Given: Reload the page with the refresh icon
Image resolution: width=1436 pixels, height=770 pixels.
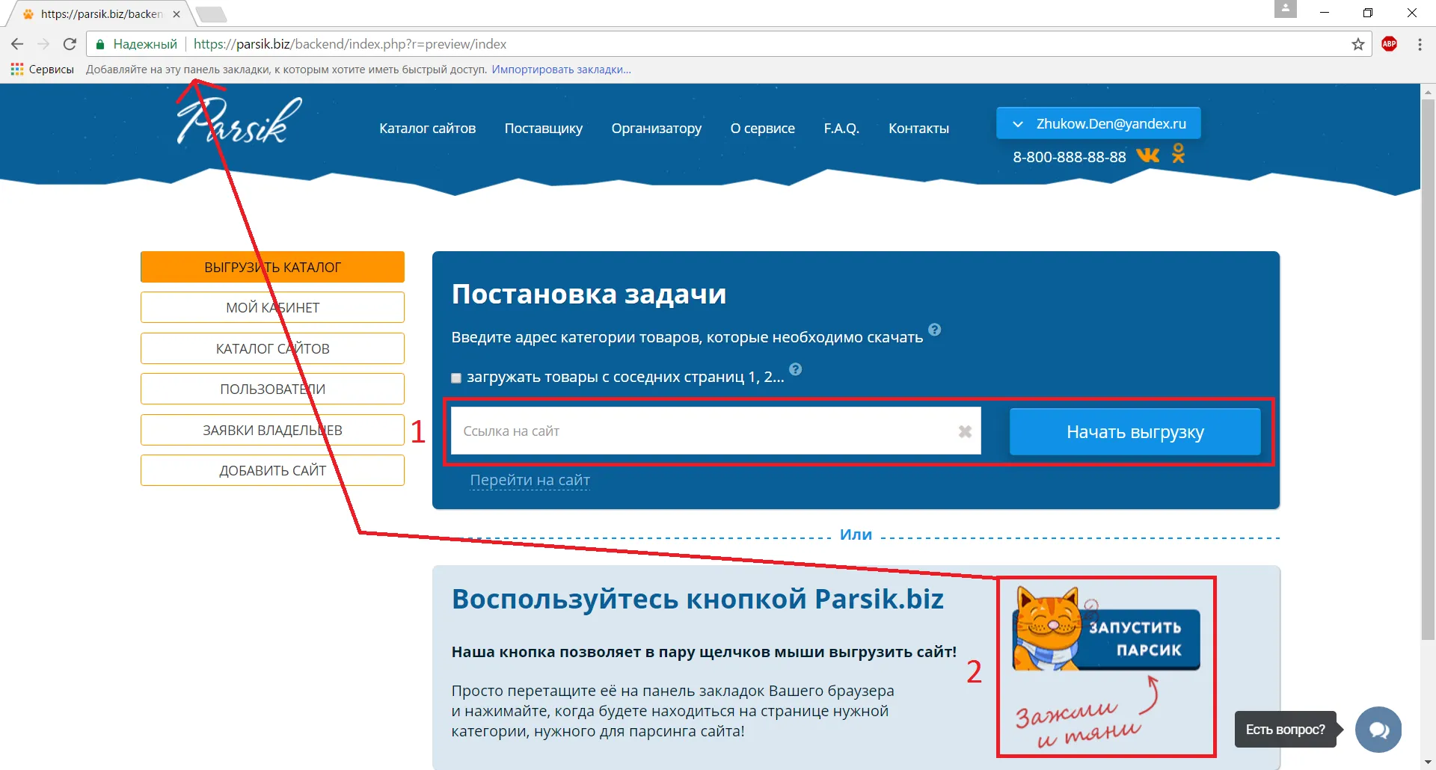Looking at the screenshot, I should (70, 44).
